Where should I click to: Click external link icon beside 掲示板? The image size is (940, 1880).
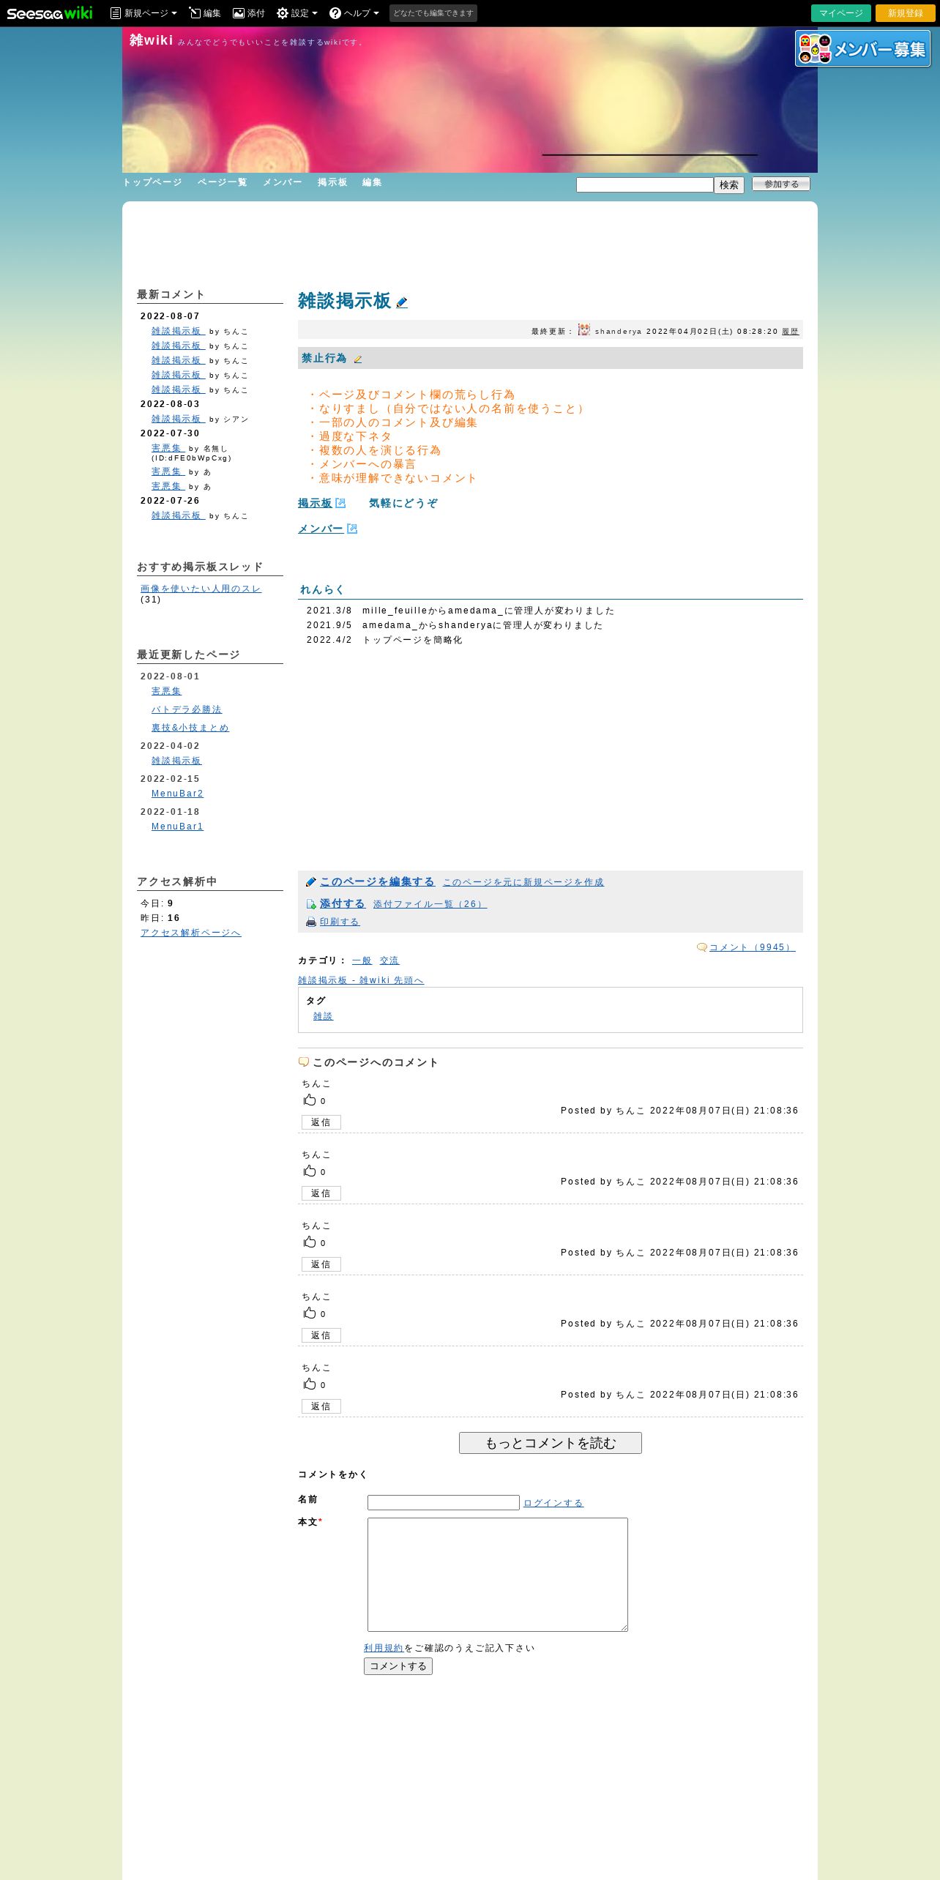click(x=340, y=503)
